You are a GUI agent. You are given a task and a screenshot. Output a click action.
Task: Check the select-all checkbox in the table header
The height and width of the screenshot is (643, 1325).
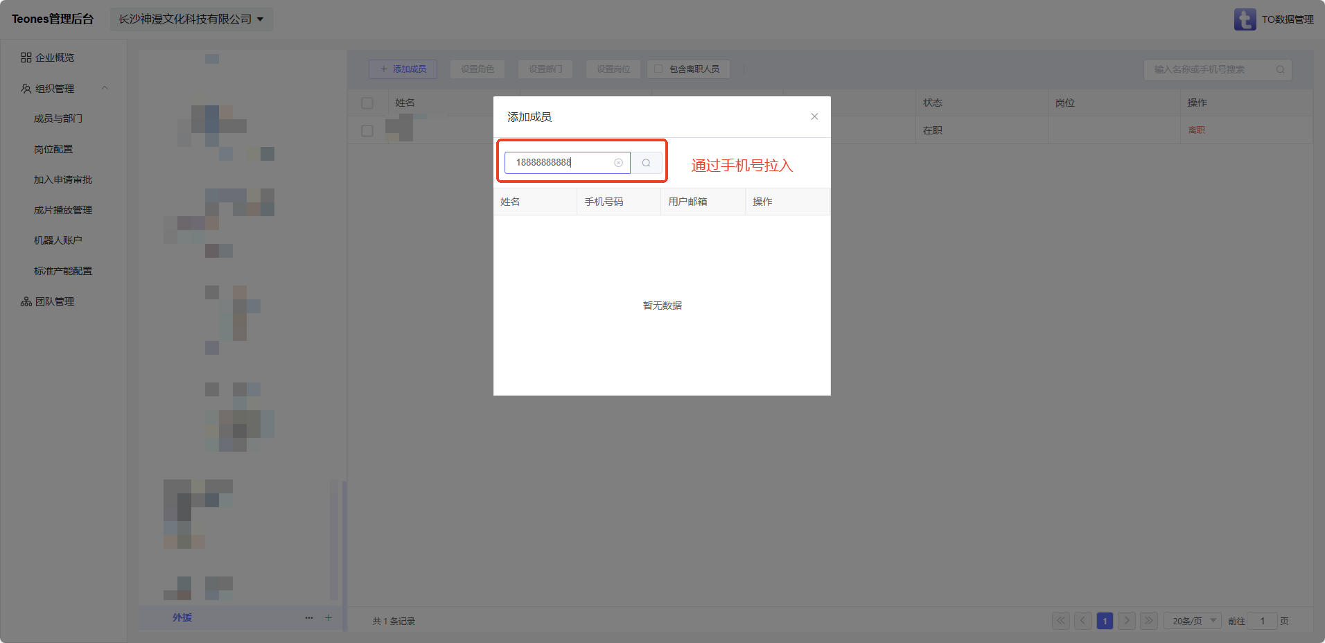tap(367, 103)
